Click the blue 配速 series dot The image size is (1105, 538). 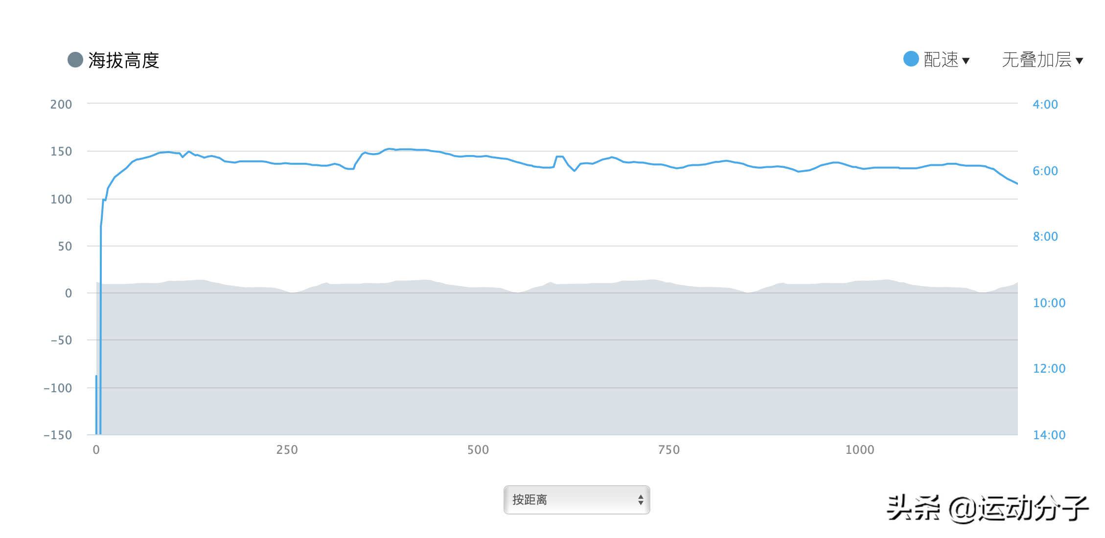(911, 59)
